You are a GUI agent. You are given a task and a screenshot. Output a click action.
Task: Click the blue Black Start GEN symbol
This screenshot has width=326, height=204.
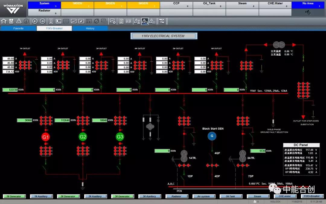[x=212, y=136]
